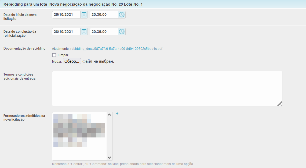The image size is (306, 168).
Task: Open calendar picker for conclusion date
Action: pyautogui.click(x=84, y=32)
